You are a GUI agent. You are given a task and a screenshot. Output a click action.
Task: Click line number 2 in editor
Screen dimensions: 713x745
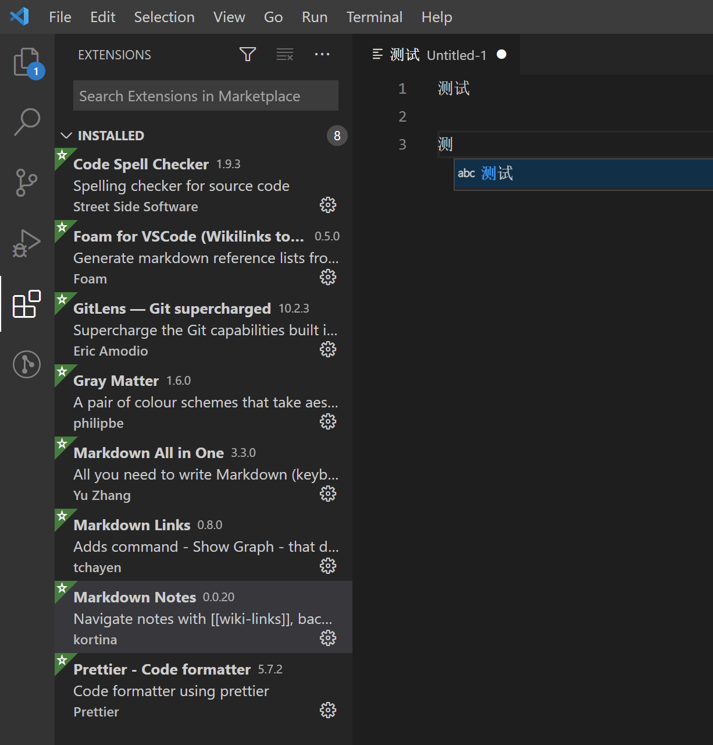[x=402, y=116]
